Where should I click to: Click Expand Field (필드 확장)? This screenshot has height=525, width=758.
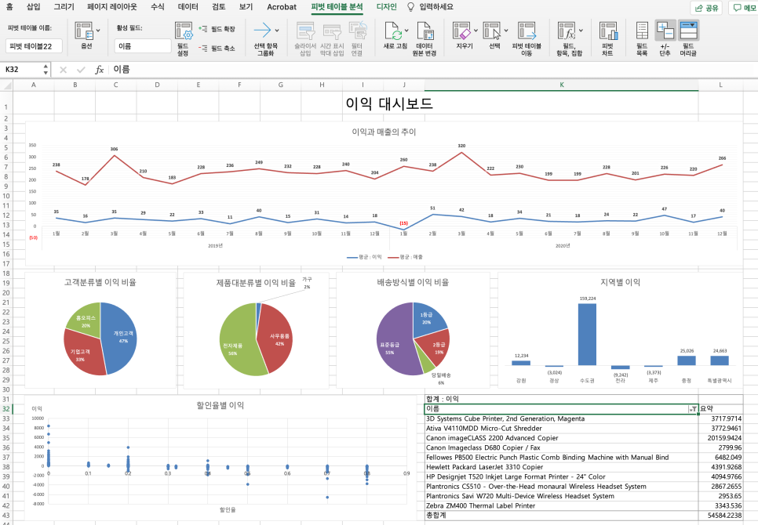tap(217, 29)
